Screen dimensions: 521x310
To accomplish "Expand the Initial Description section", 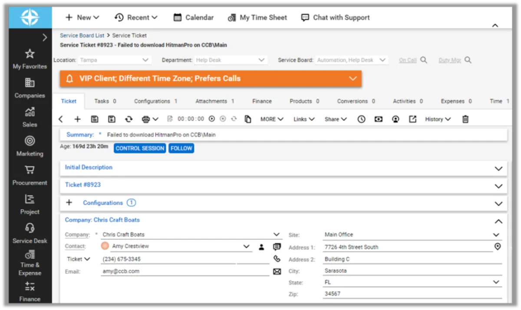I will (x=498, y=169).
